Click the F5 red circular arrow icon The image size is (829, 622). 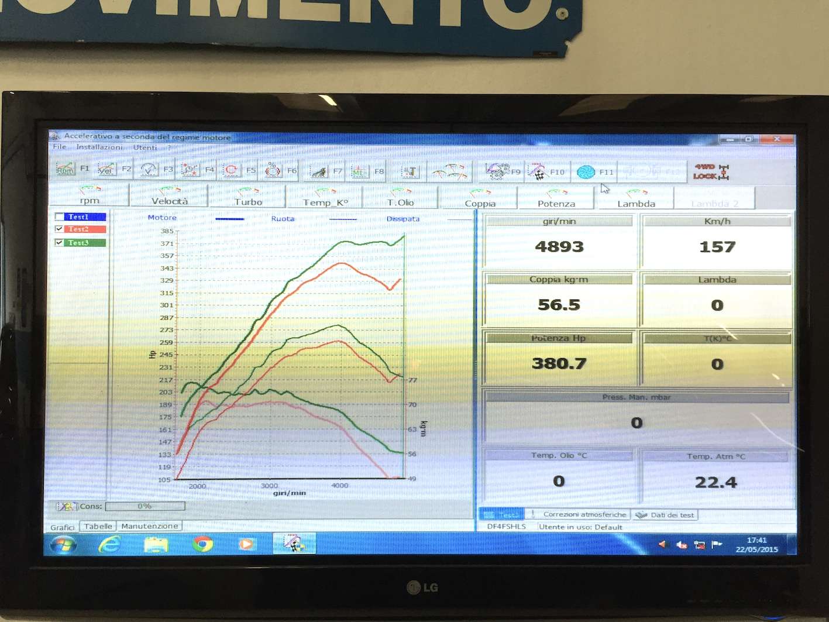pos(232,170)
